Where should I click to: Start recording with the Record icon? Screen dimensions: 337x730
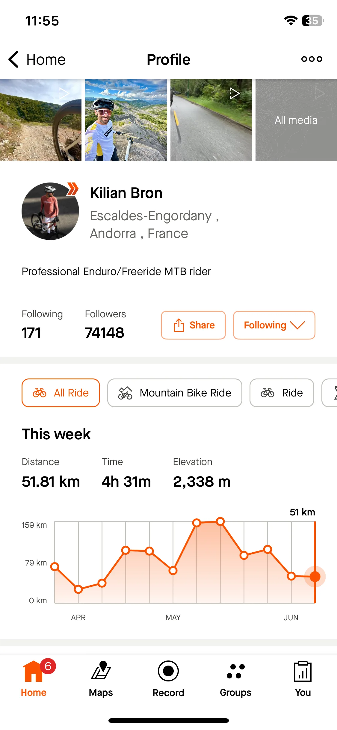click(168, 671)
